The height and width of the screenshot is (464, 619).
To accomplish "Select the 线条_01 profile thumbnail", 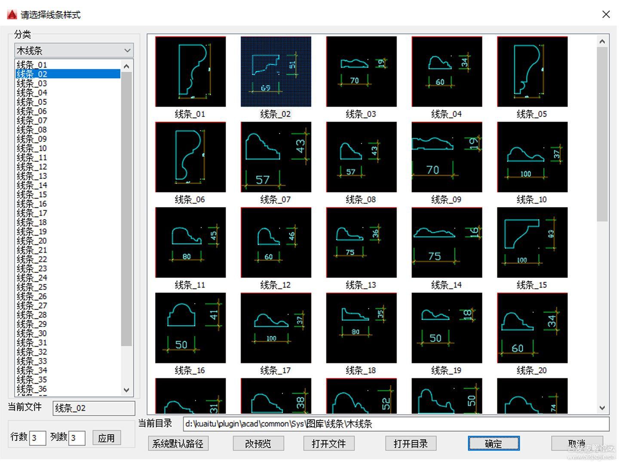I will 190,71.
